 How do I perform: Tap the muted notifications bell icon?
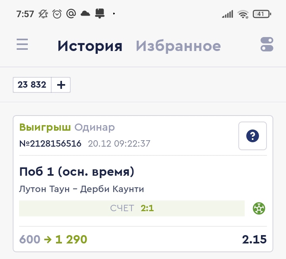(x=43, y=14)
